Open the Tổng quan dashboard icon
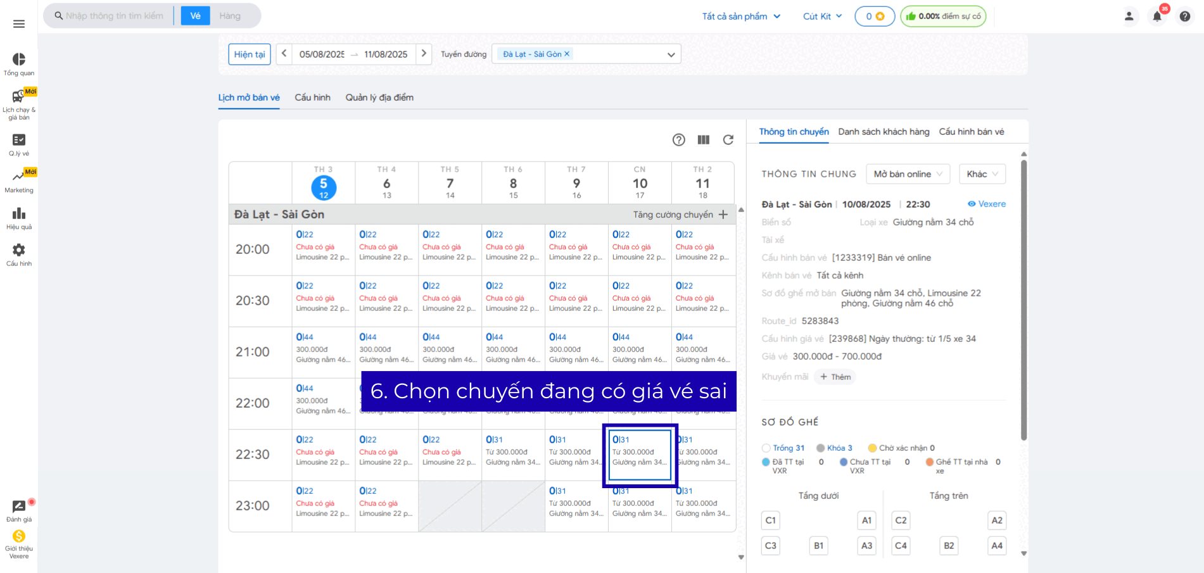This screenshot has height=573, width=1204. click(x=19, y=60)
